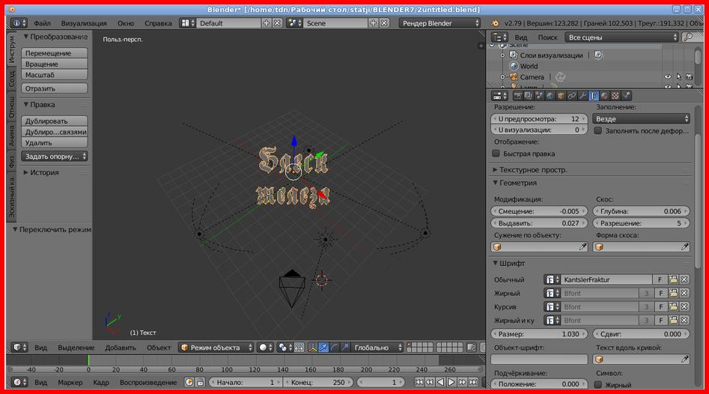The image size is (709, 394).
Task: Open the Physics properties tab icon
Action: point(626,96)
